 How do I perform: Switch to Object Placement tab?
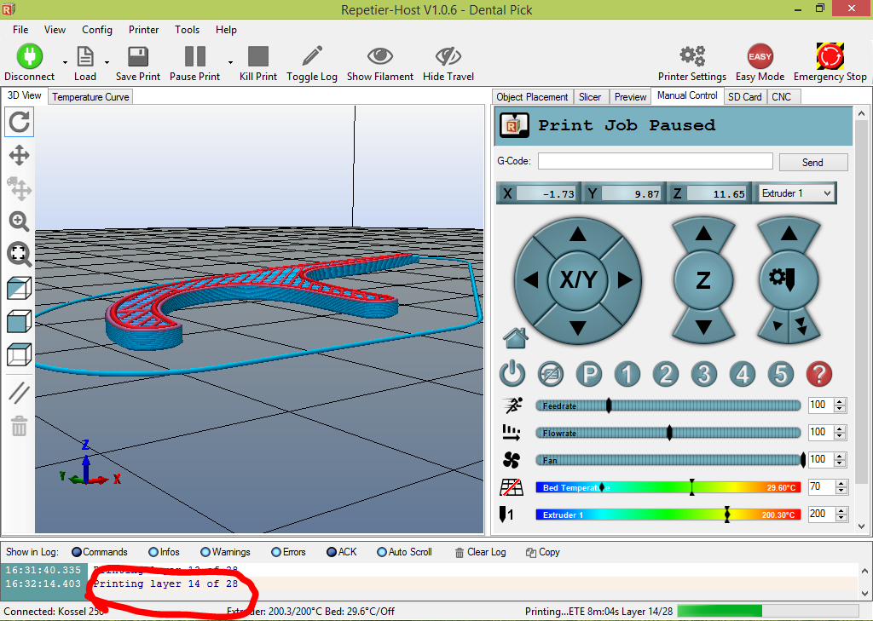tap(532, 97)
